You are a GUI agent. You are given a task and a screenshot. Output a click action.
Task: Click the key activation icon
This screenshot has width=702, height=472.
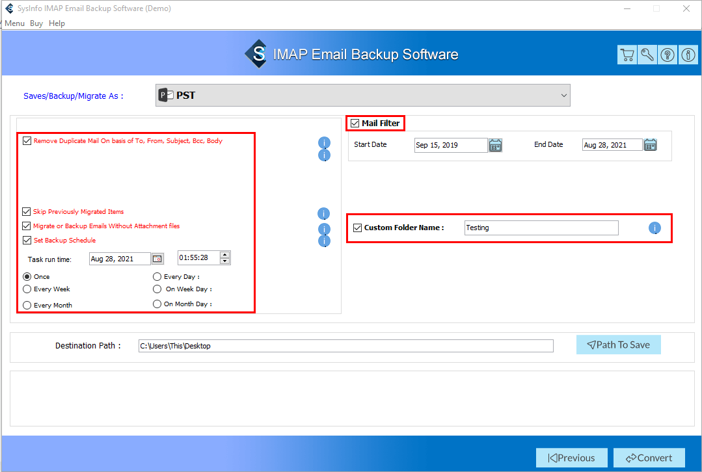(647, 55)
